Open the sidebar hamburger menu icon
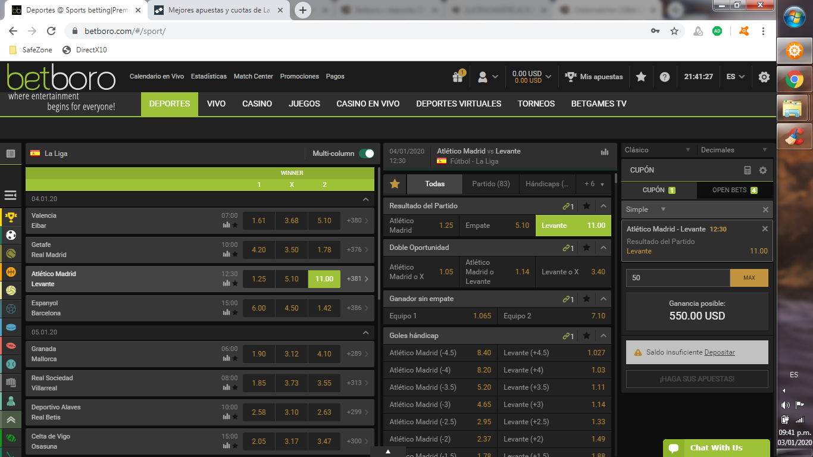 click(x=10, y=195)
